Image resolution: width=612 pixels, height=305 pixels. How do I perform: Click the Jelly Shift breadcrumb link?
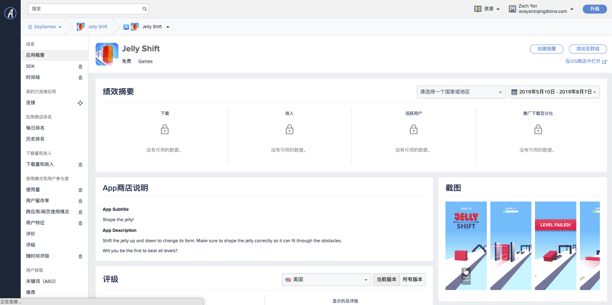[98, 27]
